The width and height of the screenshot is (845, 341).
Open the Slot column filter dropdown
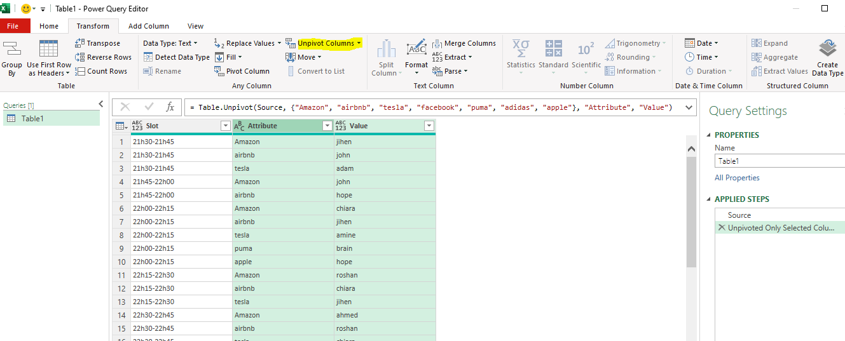click(225, 126)
